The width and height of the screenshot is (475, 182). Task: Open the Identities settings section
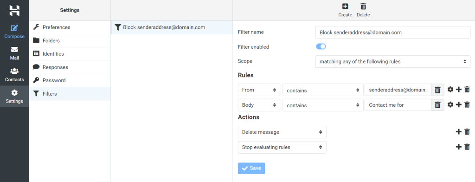(x=70, y=54)
